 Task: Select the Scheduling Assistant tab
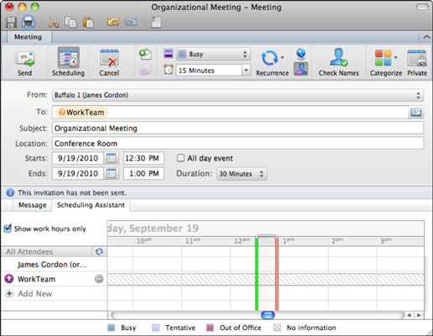91,205
